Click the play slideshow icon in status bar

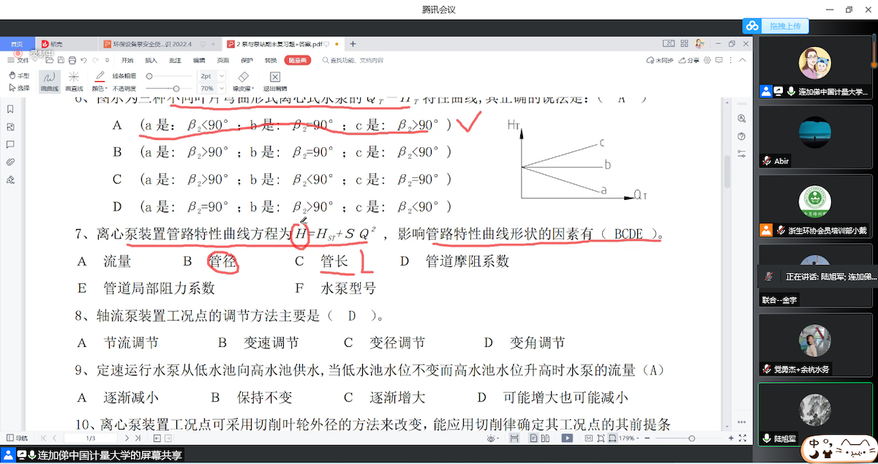(x=567, y=438)
